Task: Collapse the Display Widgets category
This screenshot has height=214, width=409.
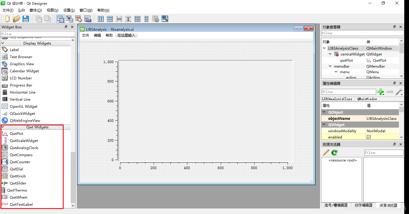Action: (3, 43)
